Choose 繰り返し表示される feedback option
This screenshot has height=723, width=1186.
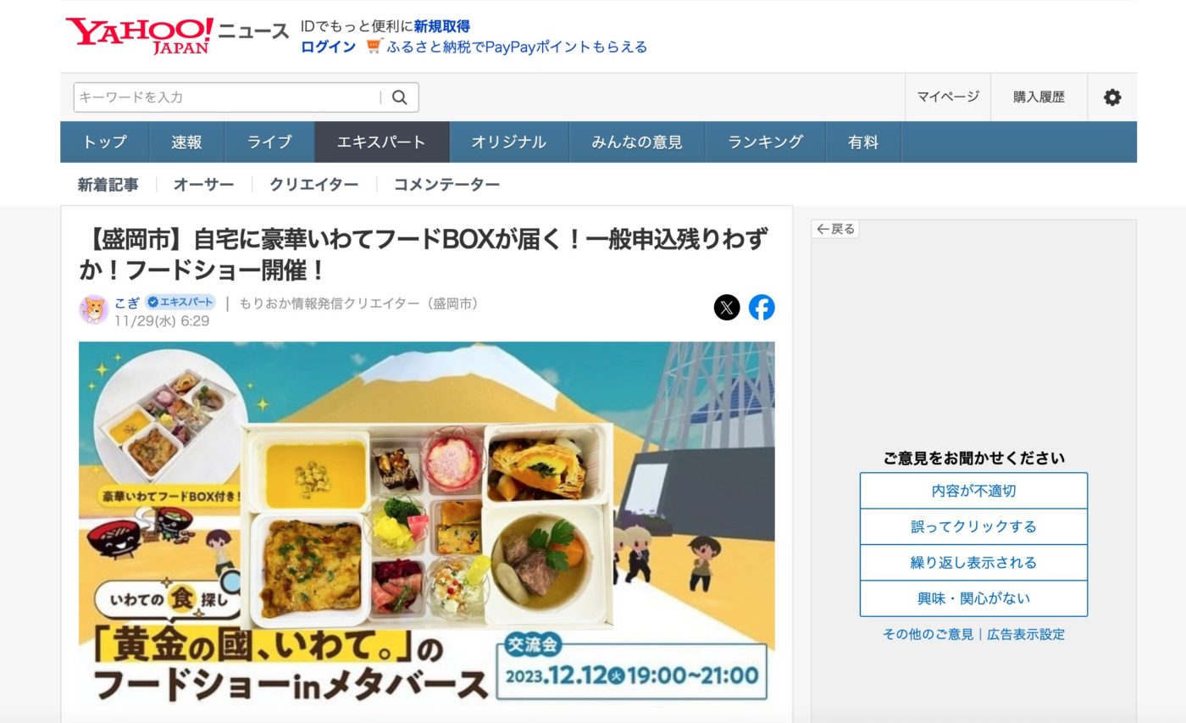point(973,562)
